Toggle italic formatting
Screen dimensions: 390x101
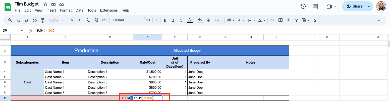[173, 20]
